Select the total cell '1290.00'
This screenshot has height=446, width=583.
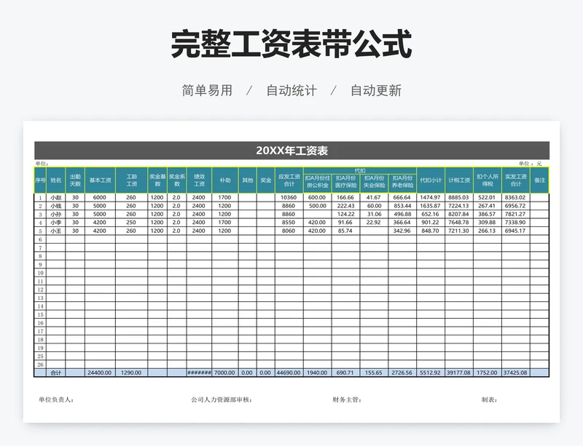click(x=131, y=373)
